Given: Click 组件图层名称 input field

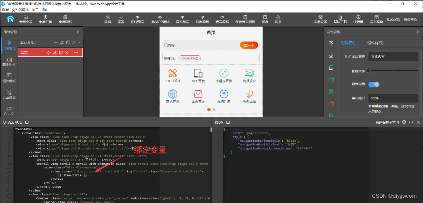Looking at the screenshot, I should coord(394,56).
